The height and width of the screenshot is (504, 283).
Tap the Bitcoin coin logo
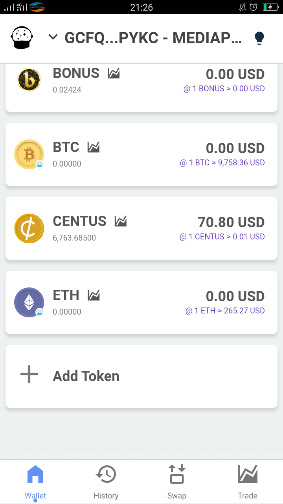pos(29,154)
